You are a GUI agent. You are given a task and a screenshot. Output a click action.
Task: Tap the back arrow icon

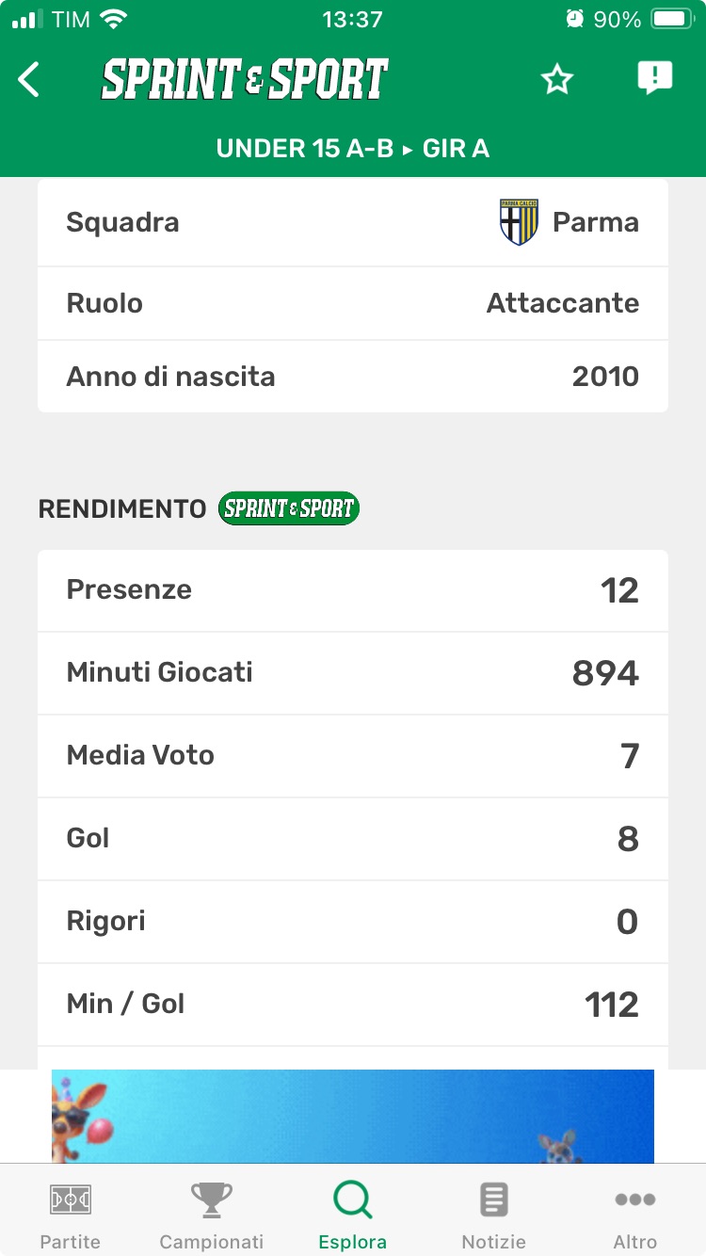[29, 80]
